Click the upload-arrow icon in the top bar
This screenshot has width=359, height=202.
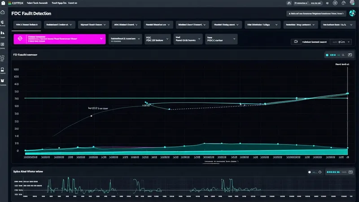(x=344, y=3)
